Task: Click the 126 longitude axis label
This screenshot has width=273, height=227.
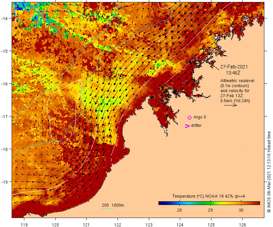Action: tap(242, 225)
